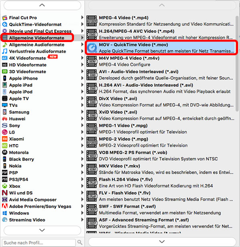240x247 pixels.
Task: Click the 4K Videoformate icon
Action: click(x=5, y=58)
